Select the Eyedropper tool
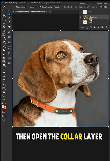 [x=4, y=38]
